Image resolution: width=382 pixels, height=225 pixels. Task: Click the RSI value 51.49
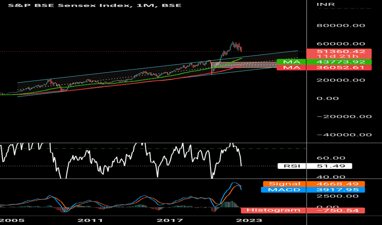[x=329, y=166]
